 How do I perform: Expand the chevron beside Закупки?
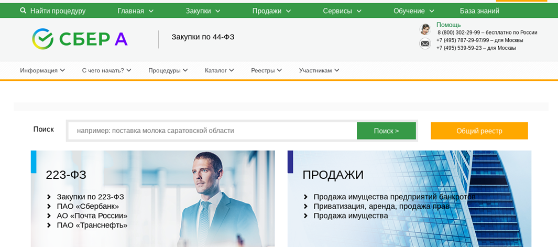coord(218,11)
